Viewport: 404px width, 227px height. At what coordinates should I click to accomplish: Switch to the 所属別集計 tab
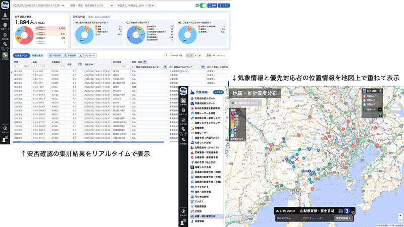pos(39,55)
